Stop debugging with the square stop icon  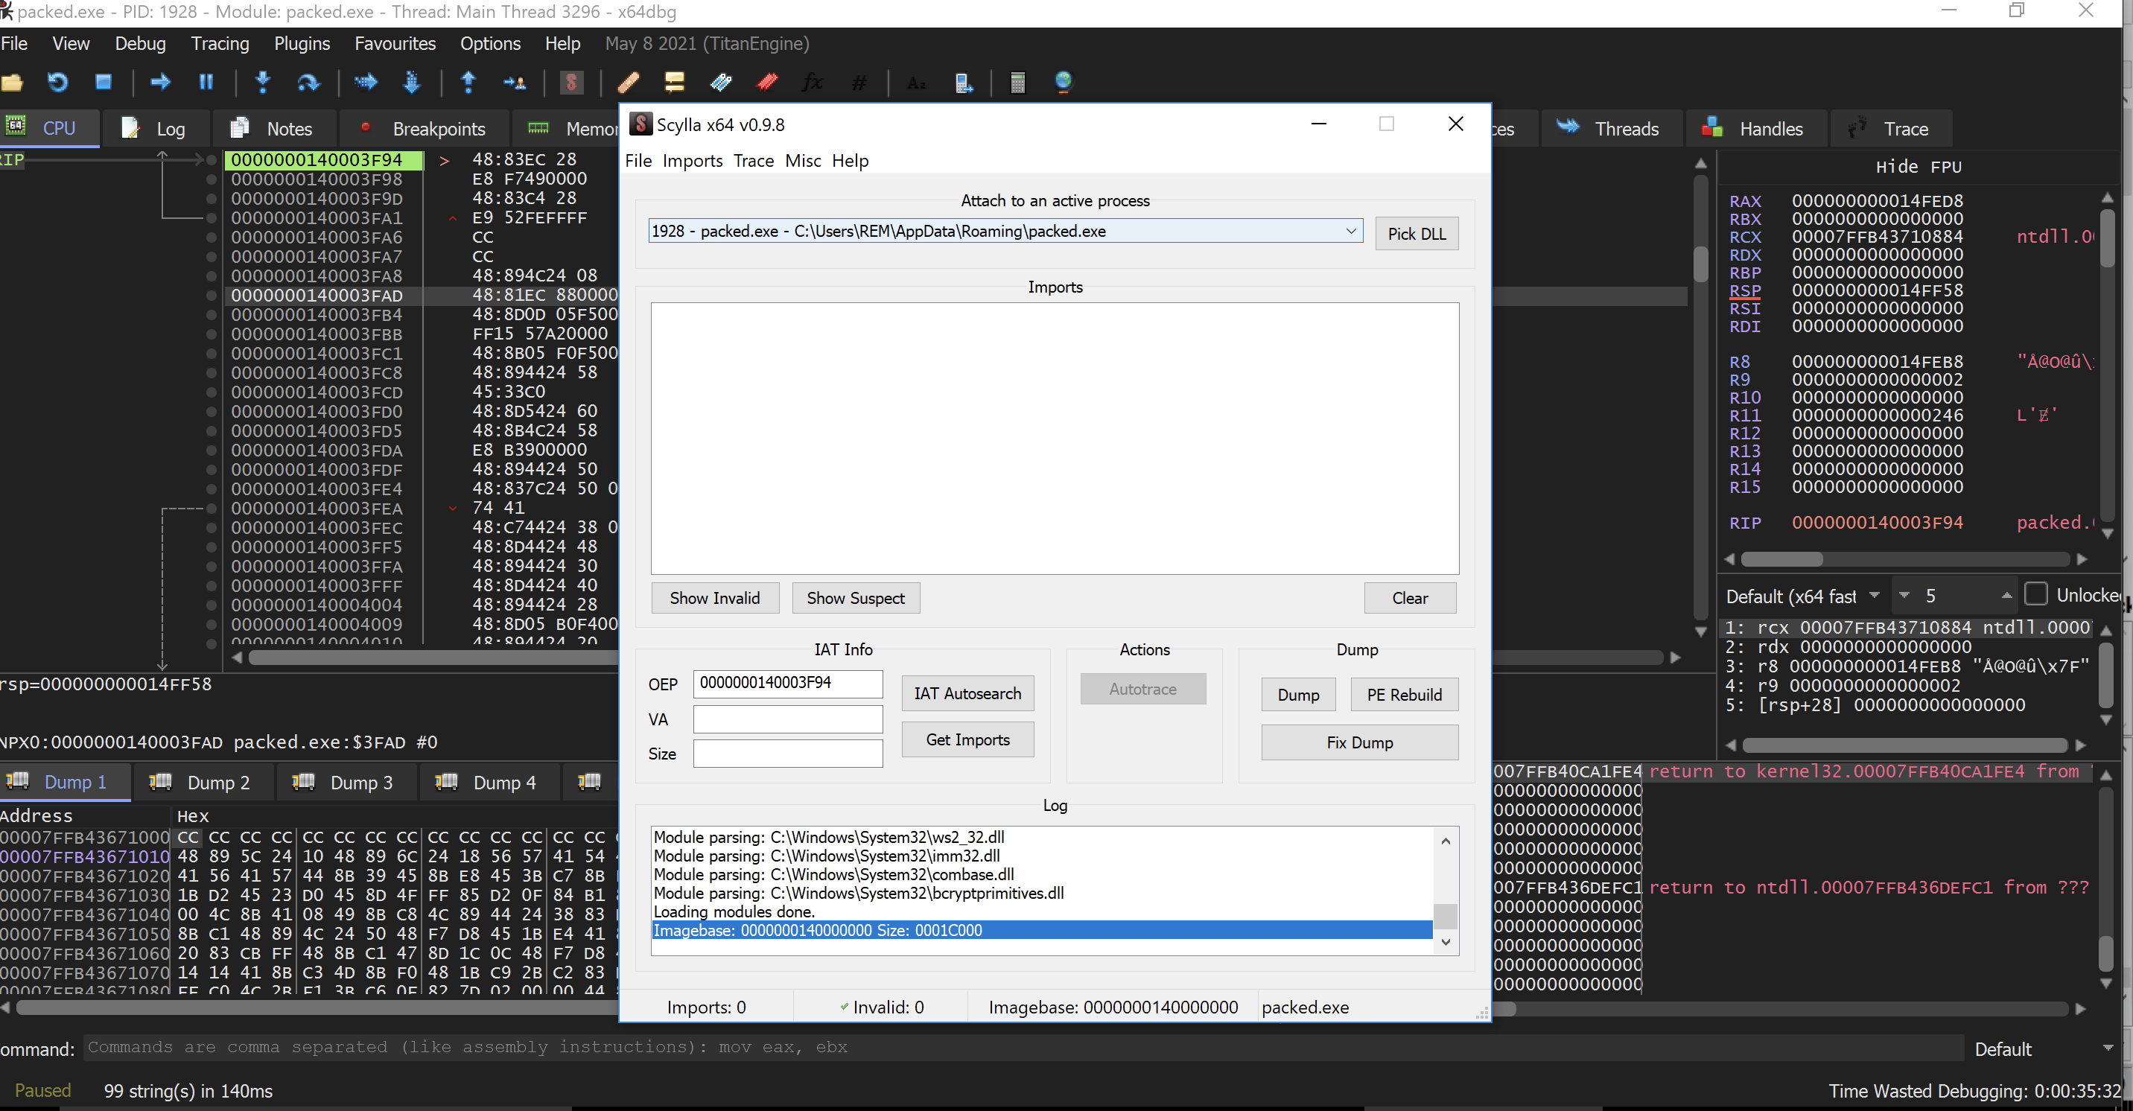click(x=104, y=82)
